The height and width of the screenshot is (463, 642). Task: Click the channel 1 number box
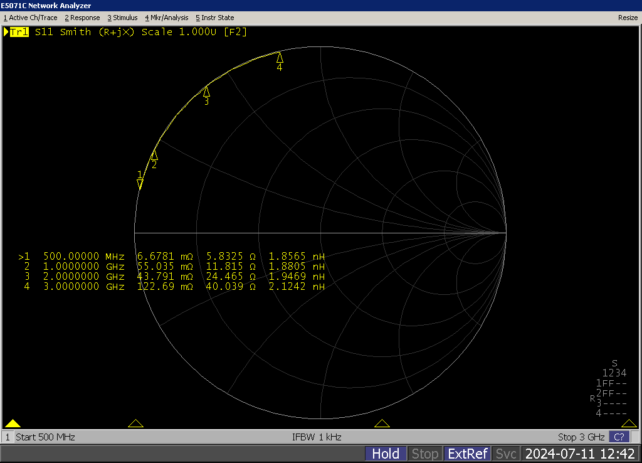[x=8, y=437]
